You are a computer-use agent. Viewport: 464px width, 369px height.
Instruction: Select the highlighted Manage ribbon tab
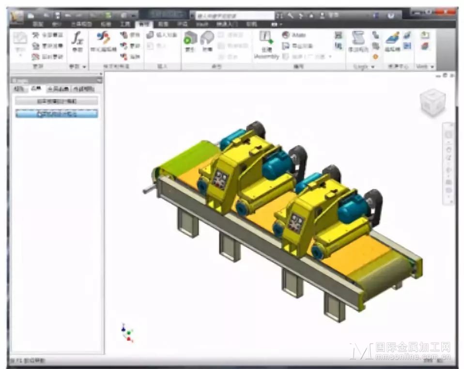pos(144,24)
